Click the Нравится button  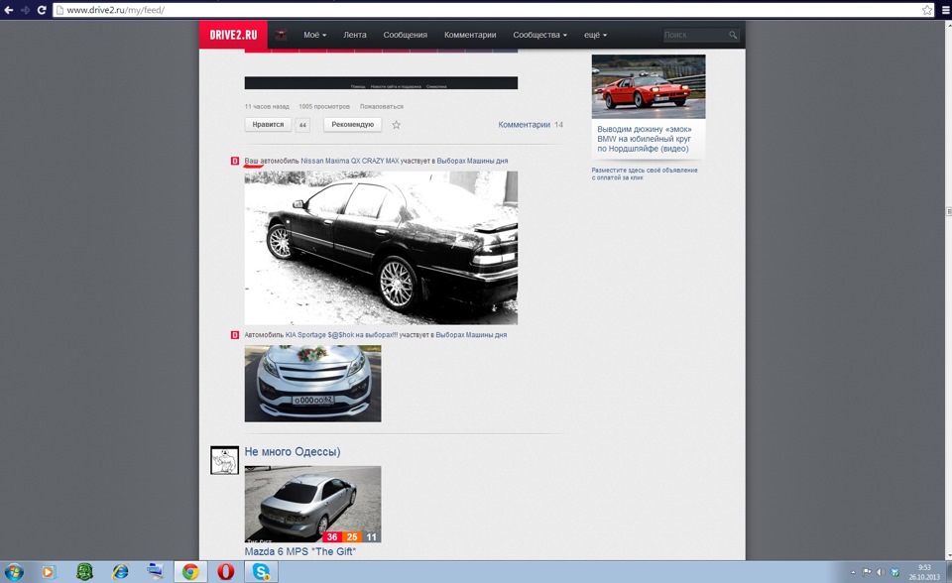point(268,125)
